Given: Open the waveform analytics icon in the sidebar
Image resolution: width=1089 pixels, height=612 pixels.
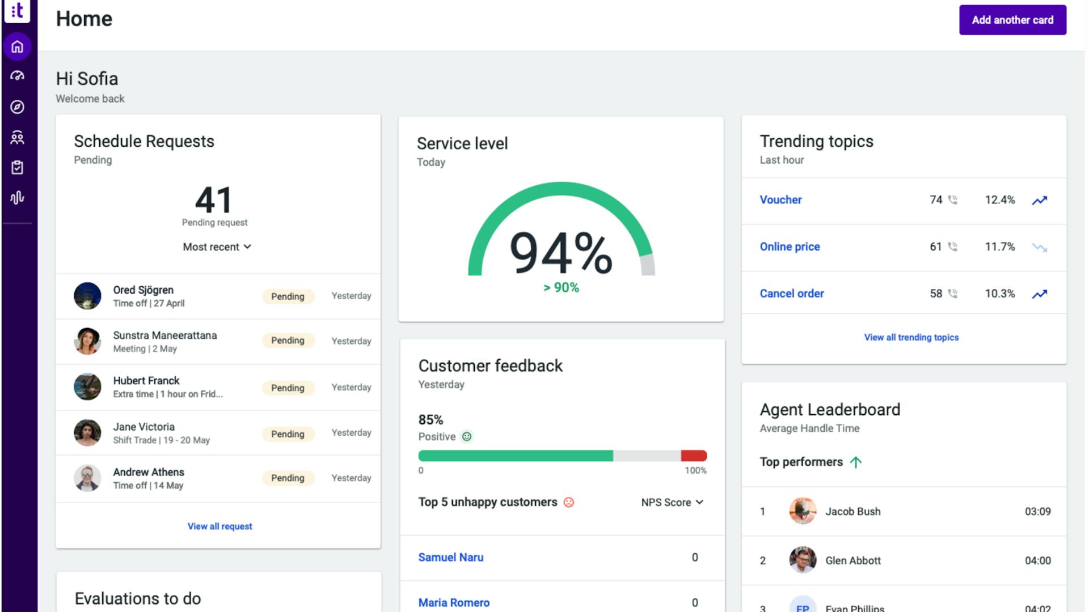Looking at the screenshot, I should coord(17,197).
